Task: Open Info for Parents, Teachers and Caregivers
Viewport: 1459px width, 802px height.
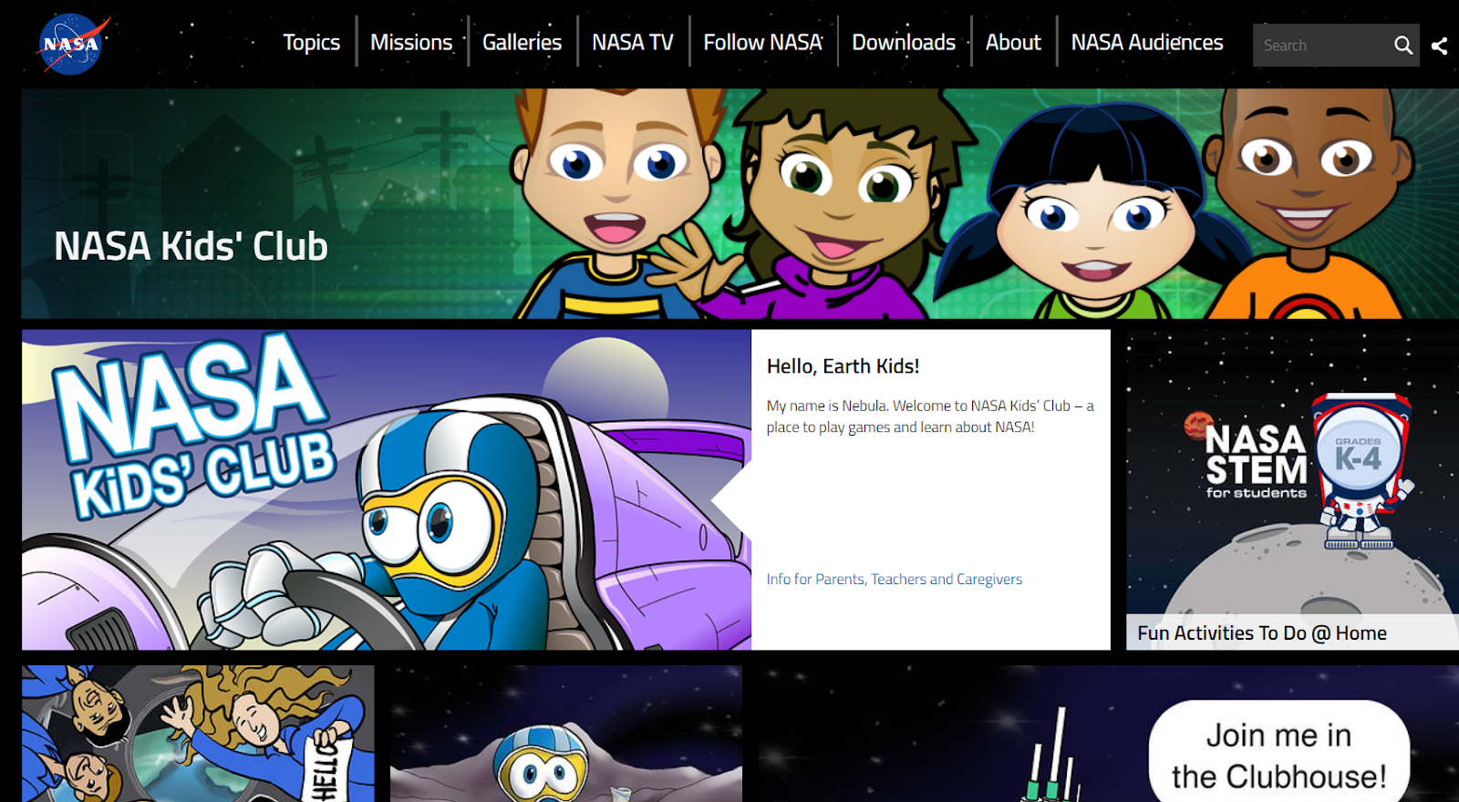Action: [x=894, y=580]
